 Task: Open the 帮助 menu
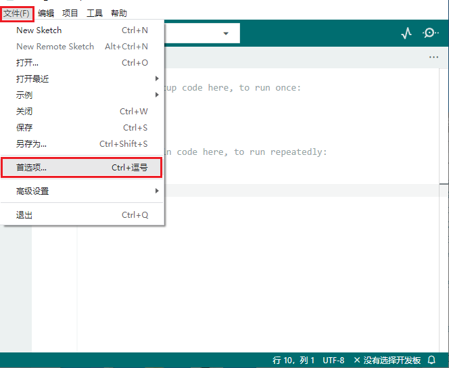tap(119, 13)
